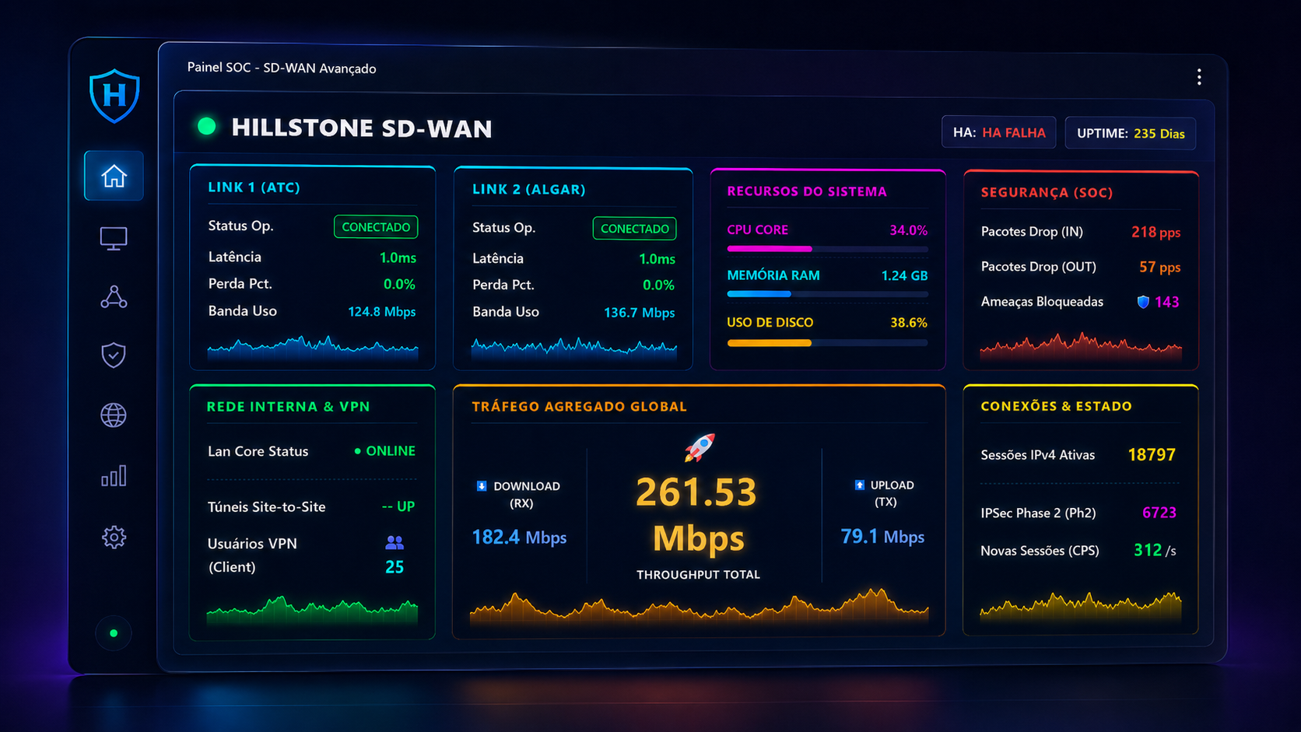This screenshot has height=732, width=1301.
Task: Click the green online indicator beside Hillstone SD-WAN
Action: pos(207,127)
